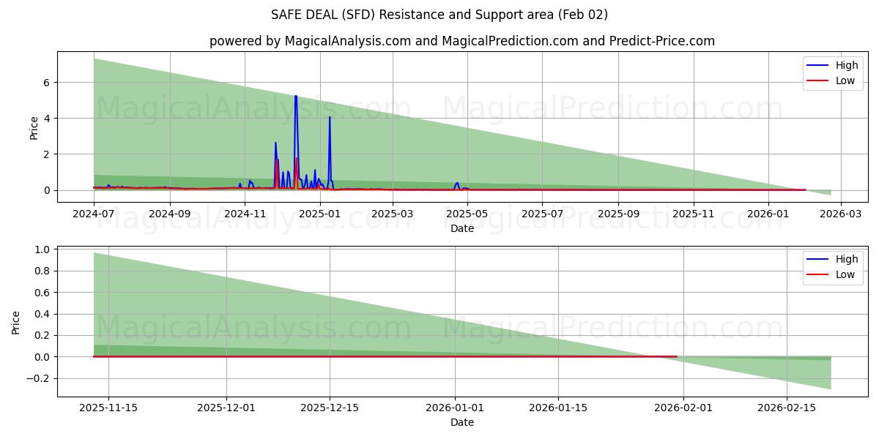The height and width of the screenshot is (439, 879).
Task: Click the blue High line sample in bottom legend
Action: (x=818, y=260)
